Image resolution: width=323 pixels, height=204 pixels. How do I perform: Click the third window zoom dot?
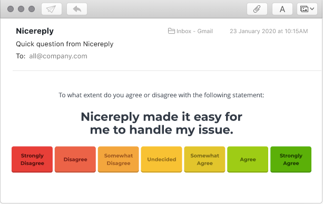(x=32, y=9)
